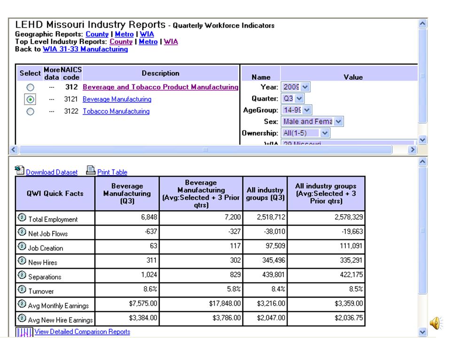Viewport: 451px width, 338px height.
Task: Open info icon for New Hires
Action: coord(22,261)
